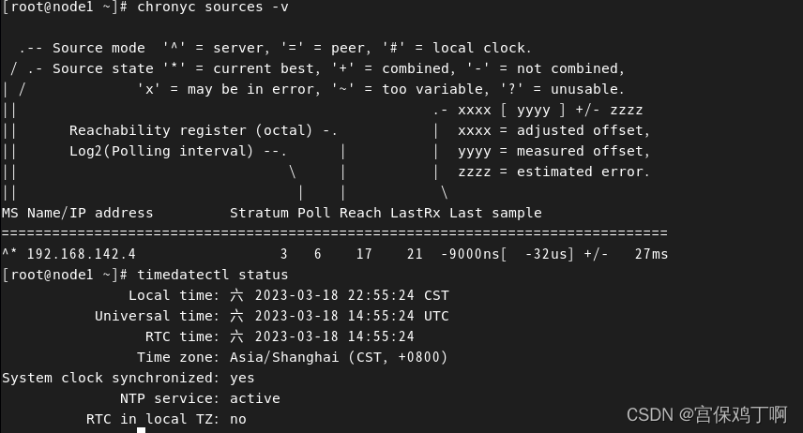
Task: Click the 27ms estimated error value
Action: coord(651,254)
